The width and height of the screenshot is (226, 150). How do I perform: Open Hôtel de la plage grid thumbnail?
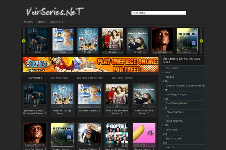(x=62, y=96)
